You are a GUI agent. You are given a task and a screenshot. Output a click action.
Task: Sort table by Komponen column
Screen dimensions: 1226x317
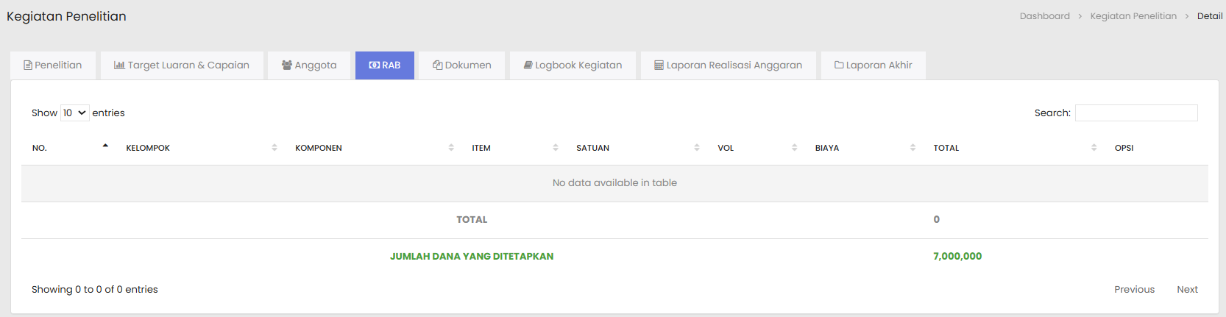319,148
